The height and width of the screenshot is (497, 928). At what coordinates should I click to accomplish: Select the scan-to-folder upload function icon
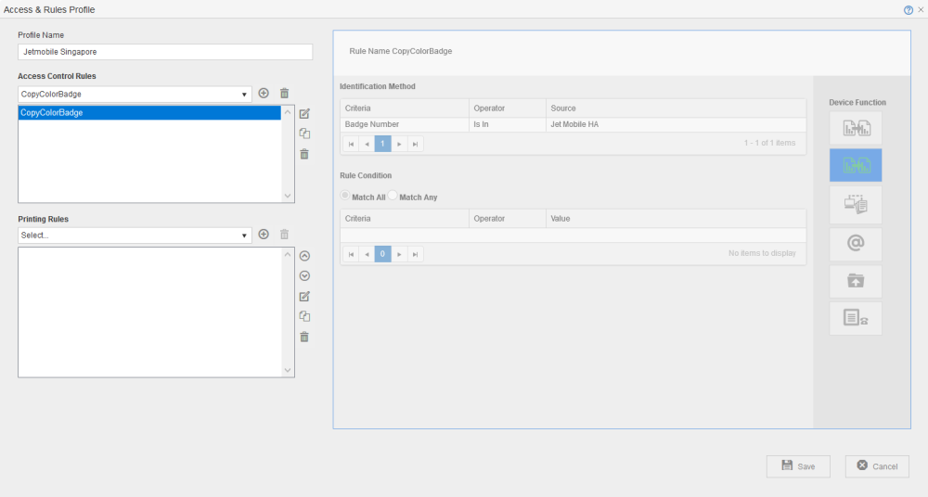tap(856, 281)
